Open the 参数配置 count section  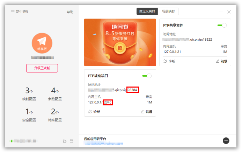55,95
